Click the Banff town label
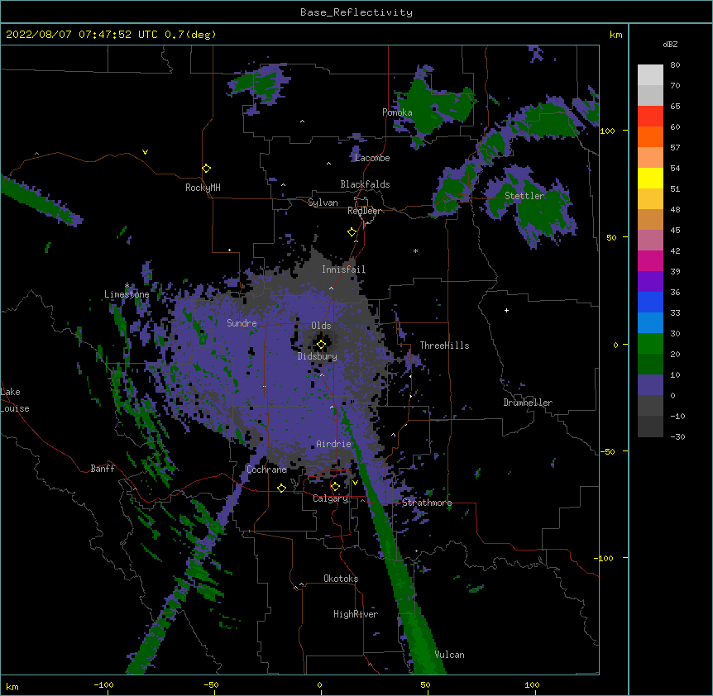Image resolution: width=713 pixels, height=696 pixels. pyautogui.click(x=103, y=469)
